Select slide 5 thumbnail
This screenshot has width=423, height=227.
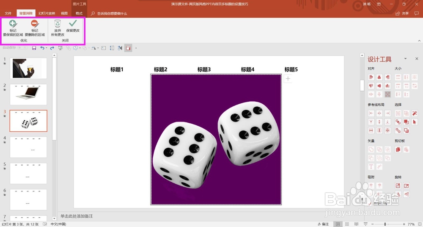coord(28,173)
